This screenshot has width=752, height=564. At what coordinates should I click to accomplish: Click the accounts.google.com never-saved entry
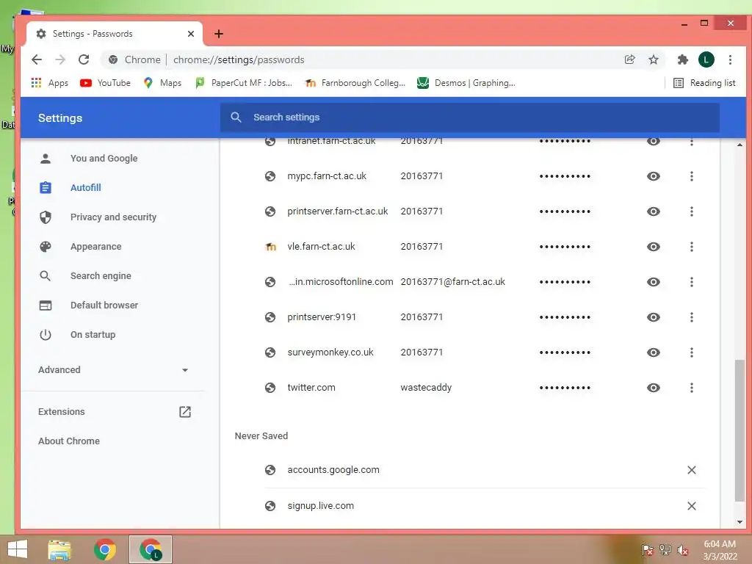click(333, 470)
